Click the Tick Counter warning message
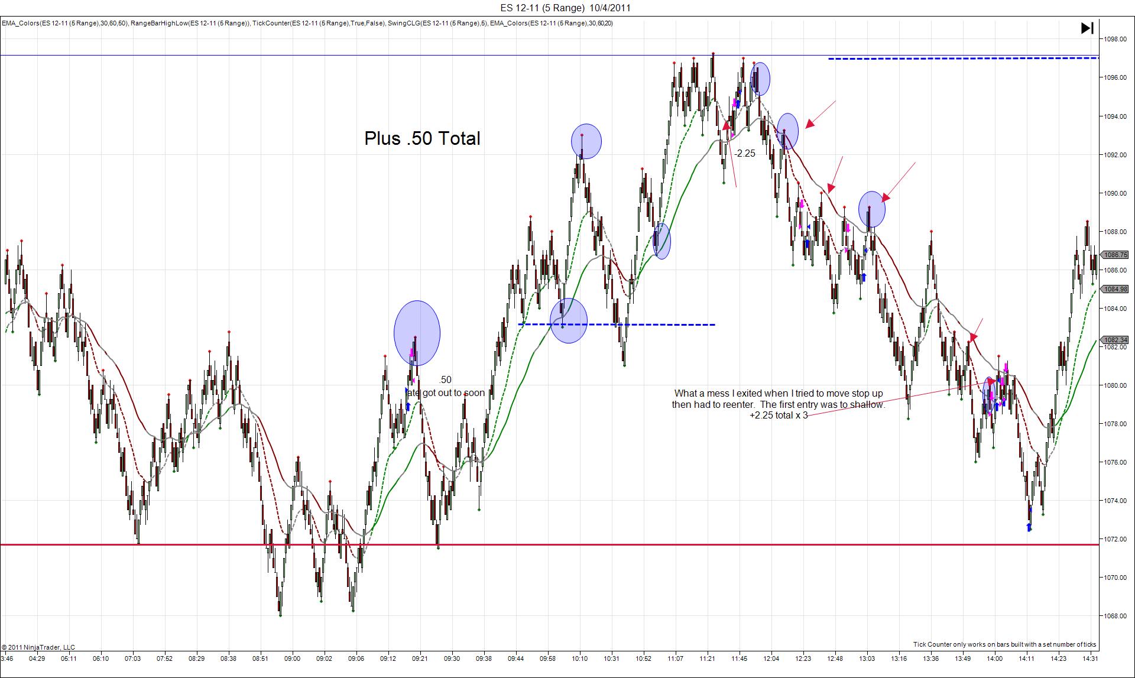The image size is (1135, 678). click(1004, 644)
